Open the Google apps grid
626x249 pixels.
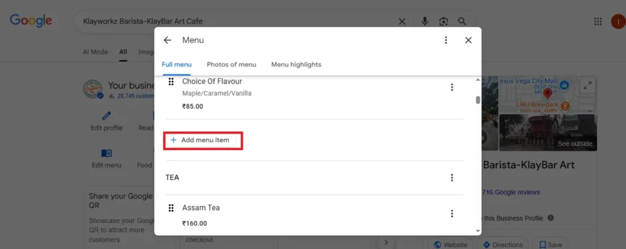tap(598, 21)
